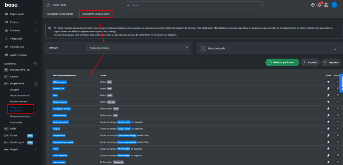
Task: Select Parâmetros Shopee Brasil tab
Action: tap(95, 14)
